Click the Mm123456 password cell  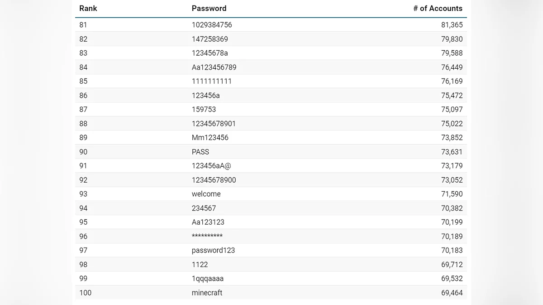coord(210,137)
